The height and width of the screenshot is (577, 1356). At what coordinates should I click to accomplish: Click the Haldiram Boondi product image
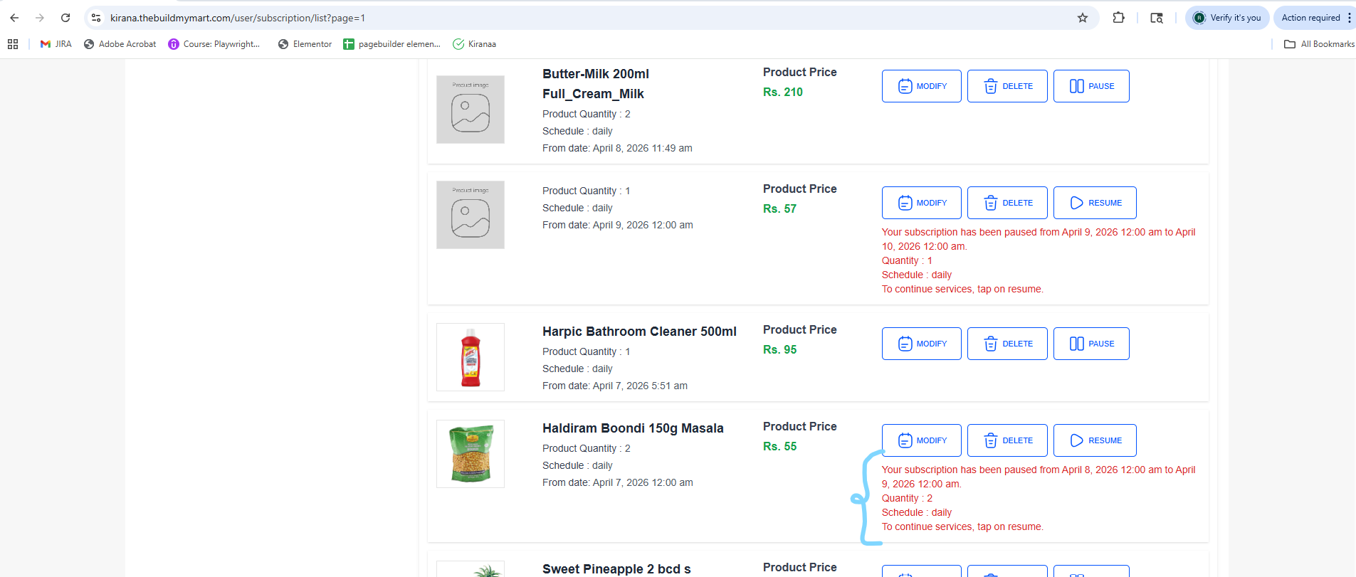tap(471, 454)
